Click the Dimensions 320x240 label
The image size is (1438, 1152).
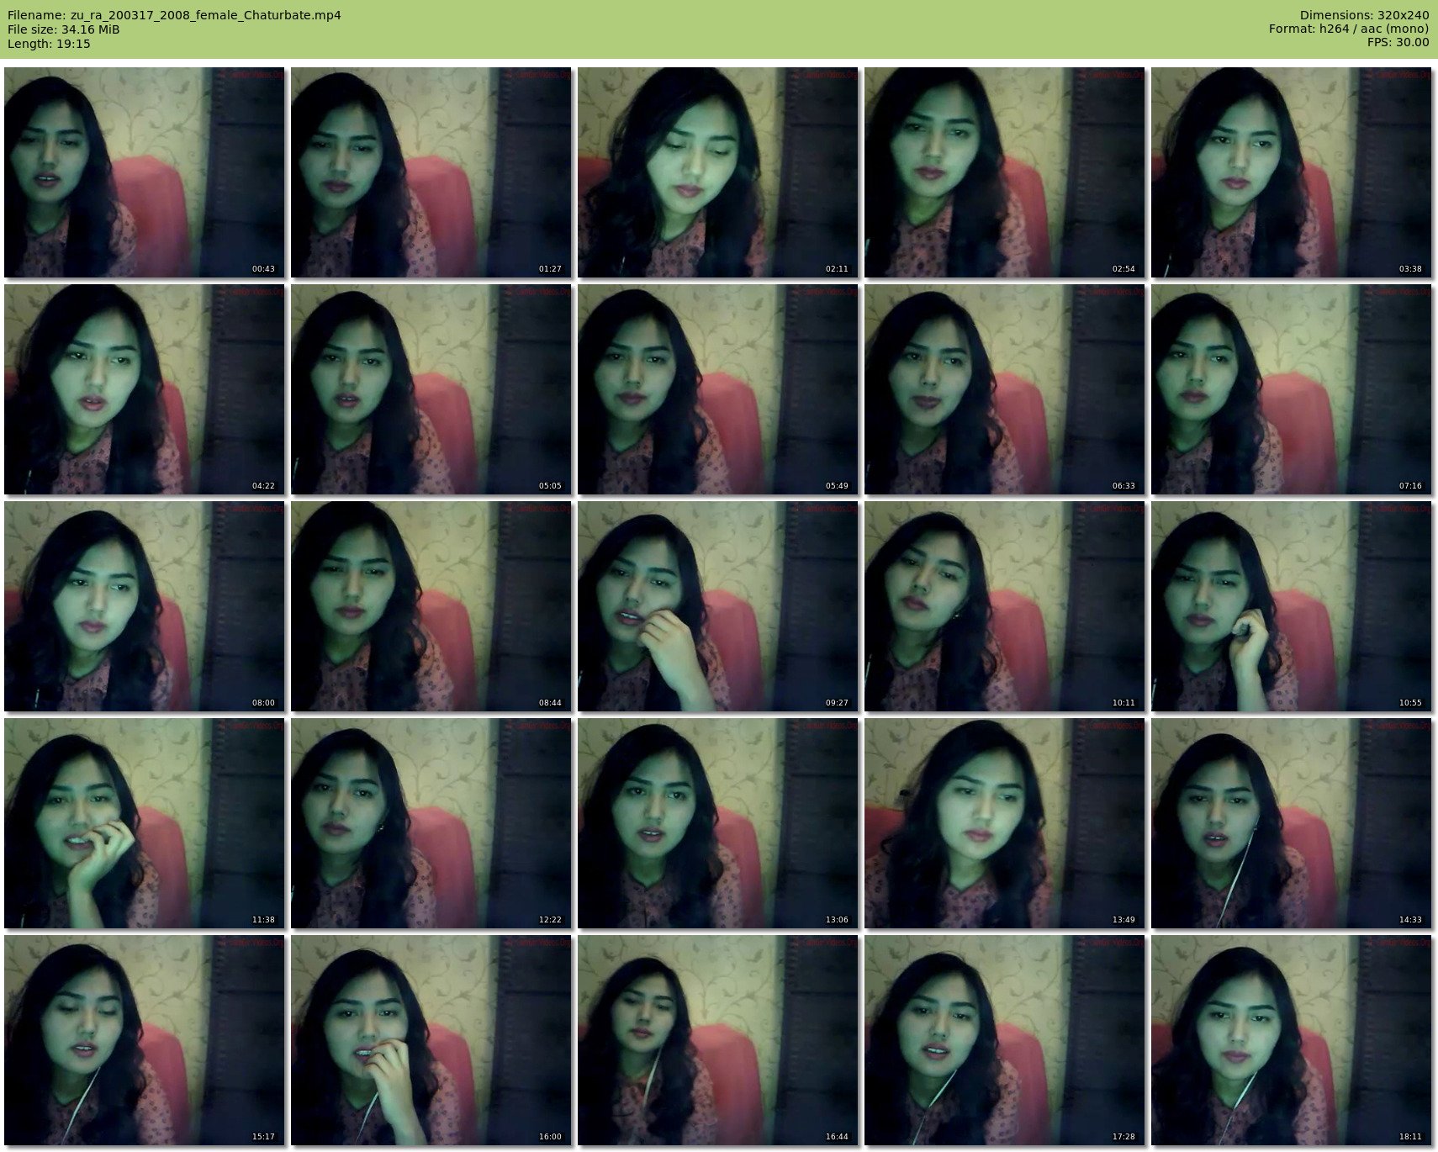point(1364,15)
